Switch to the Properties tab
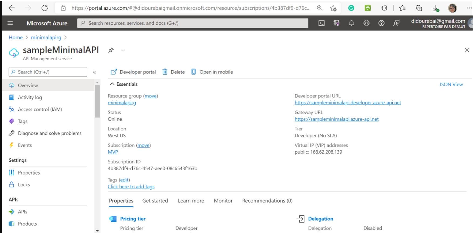Screen dimensions: 473x233 [x=121, y=201]
